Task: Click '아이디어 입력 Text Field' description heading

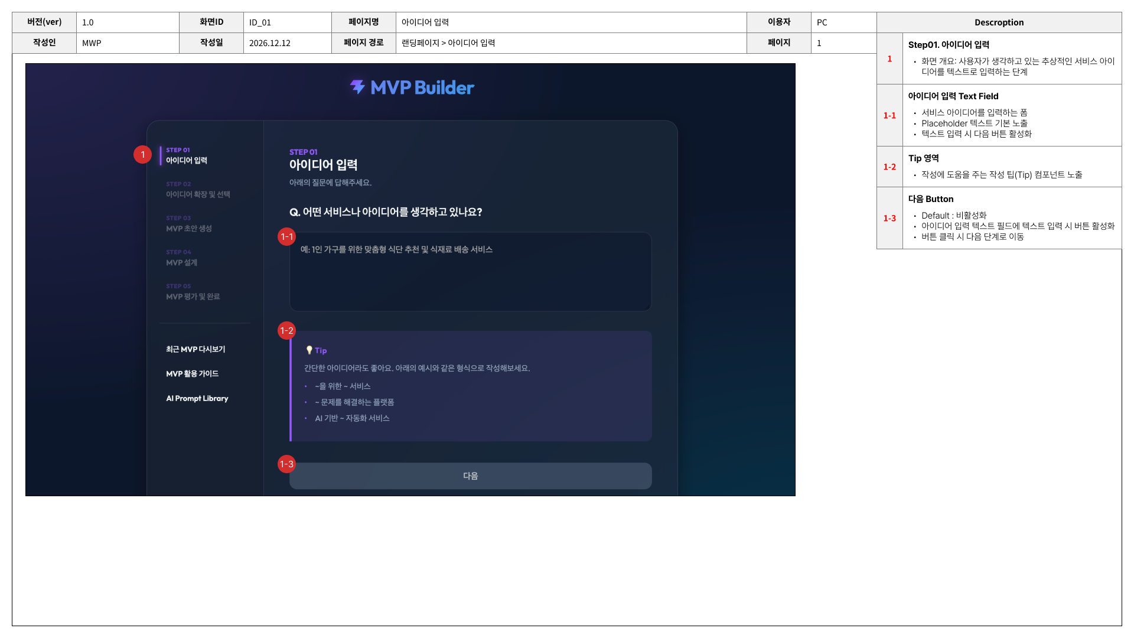Action: point(953,96)
